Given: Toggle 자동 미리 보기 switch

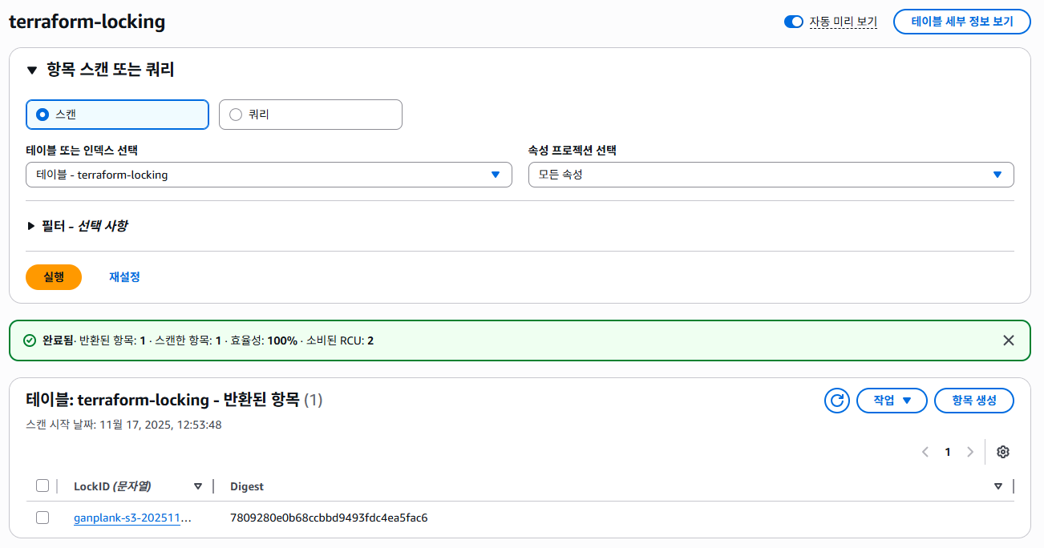Looking at the screenshot, I should (x=793, y=22).
